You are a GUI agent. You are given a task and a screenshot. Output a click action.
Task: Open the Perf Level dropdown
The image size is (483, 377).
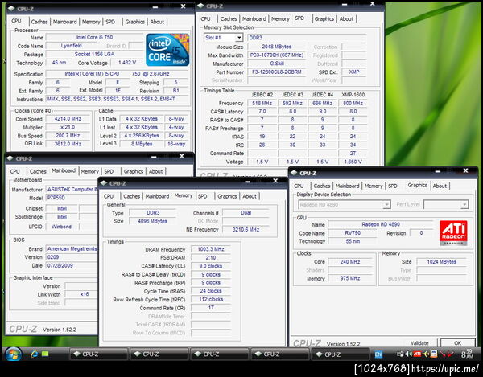pyautogui.click(x=464, y=204)
